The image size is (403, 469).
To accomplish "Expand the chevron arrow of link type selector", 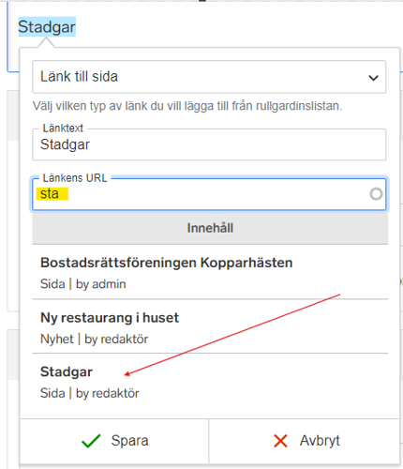I will tap(374, 78).
